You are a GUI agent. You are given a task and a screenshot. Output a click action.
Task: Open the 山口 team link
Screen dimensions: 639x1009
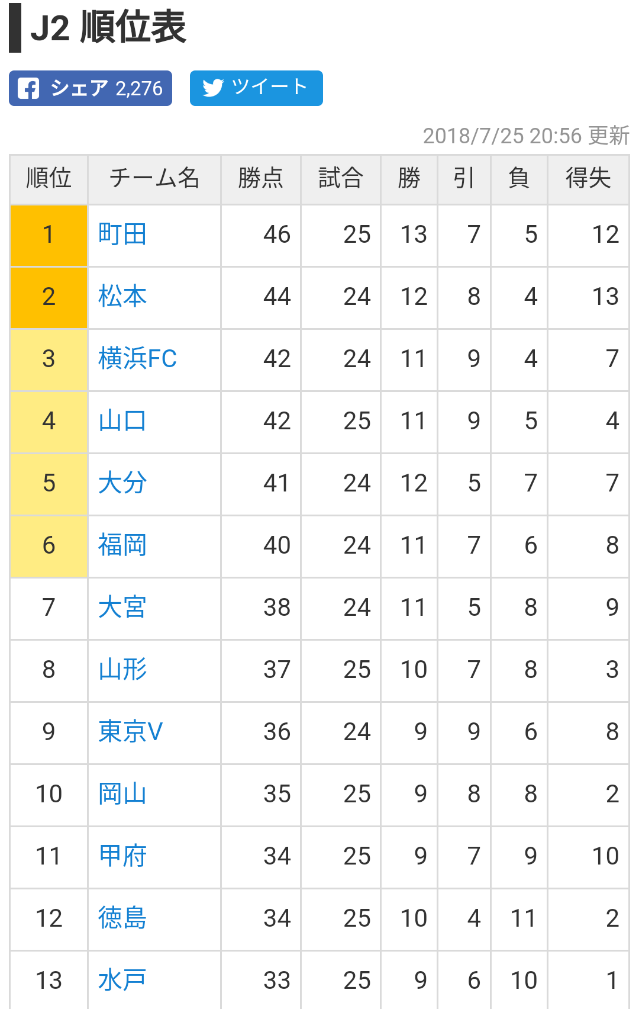pyautogui.click(x=122, y=421)
